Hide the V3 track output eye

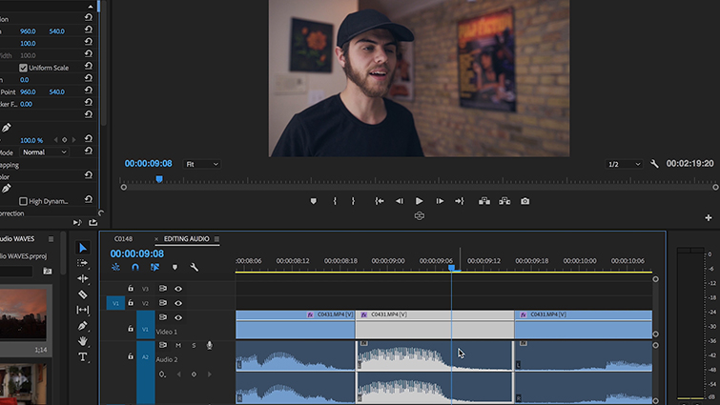click(178, 289)
